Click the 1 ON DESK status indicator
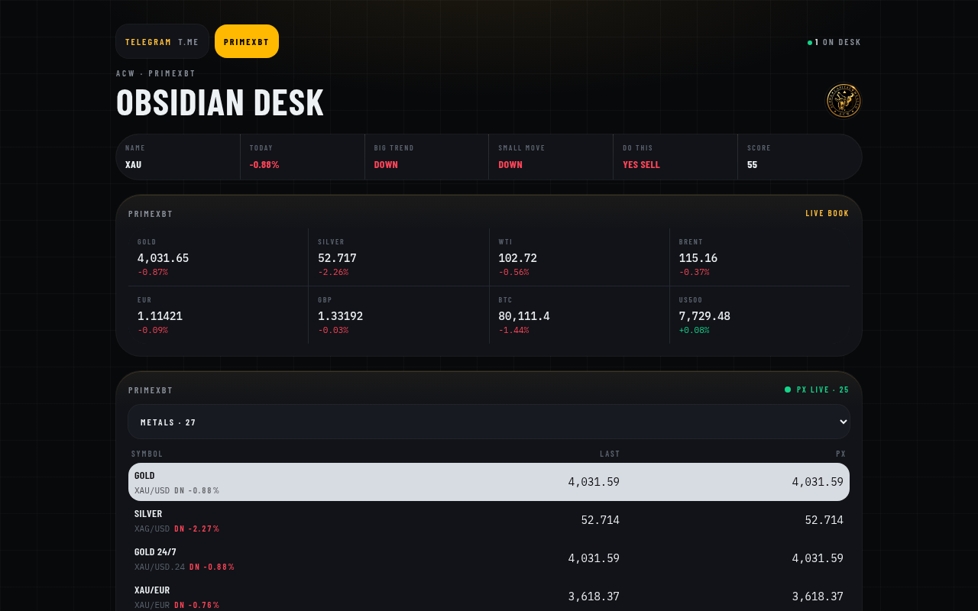978x611 pixels. (834, 42)
